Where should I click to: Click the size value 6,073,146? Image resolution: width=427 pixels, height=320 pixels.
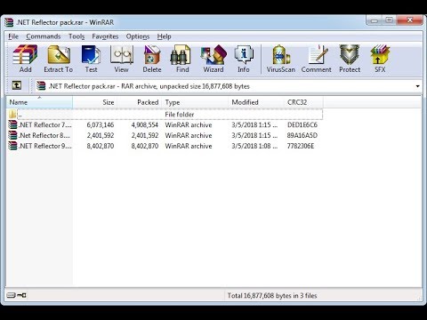tap(101, 124)
